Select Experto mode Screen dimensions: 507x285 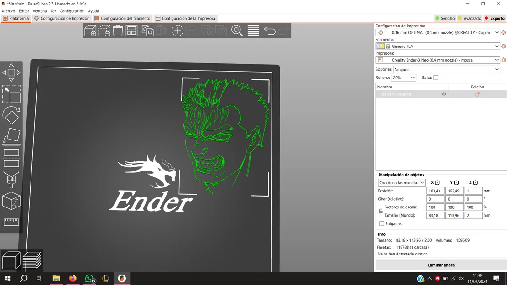494,18
